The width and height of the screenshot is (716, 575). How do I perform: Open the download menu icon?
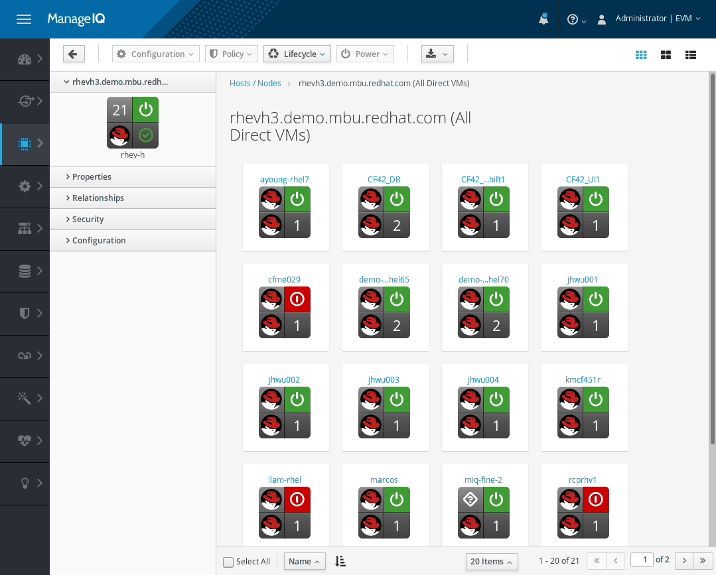tap(437, 54)
